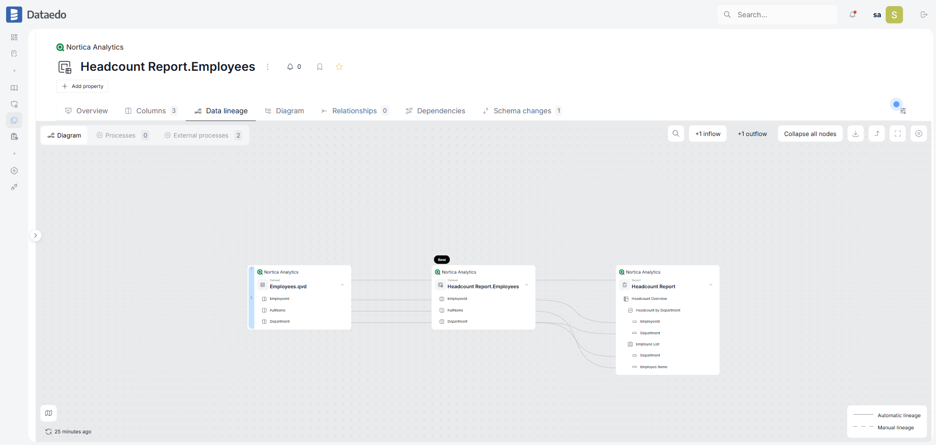Open the hexagon settings icon in sidebar

(14, 171)
